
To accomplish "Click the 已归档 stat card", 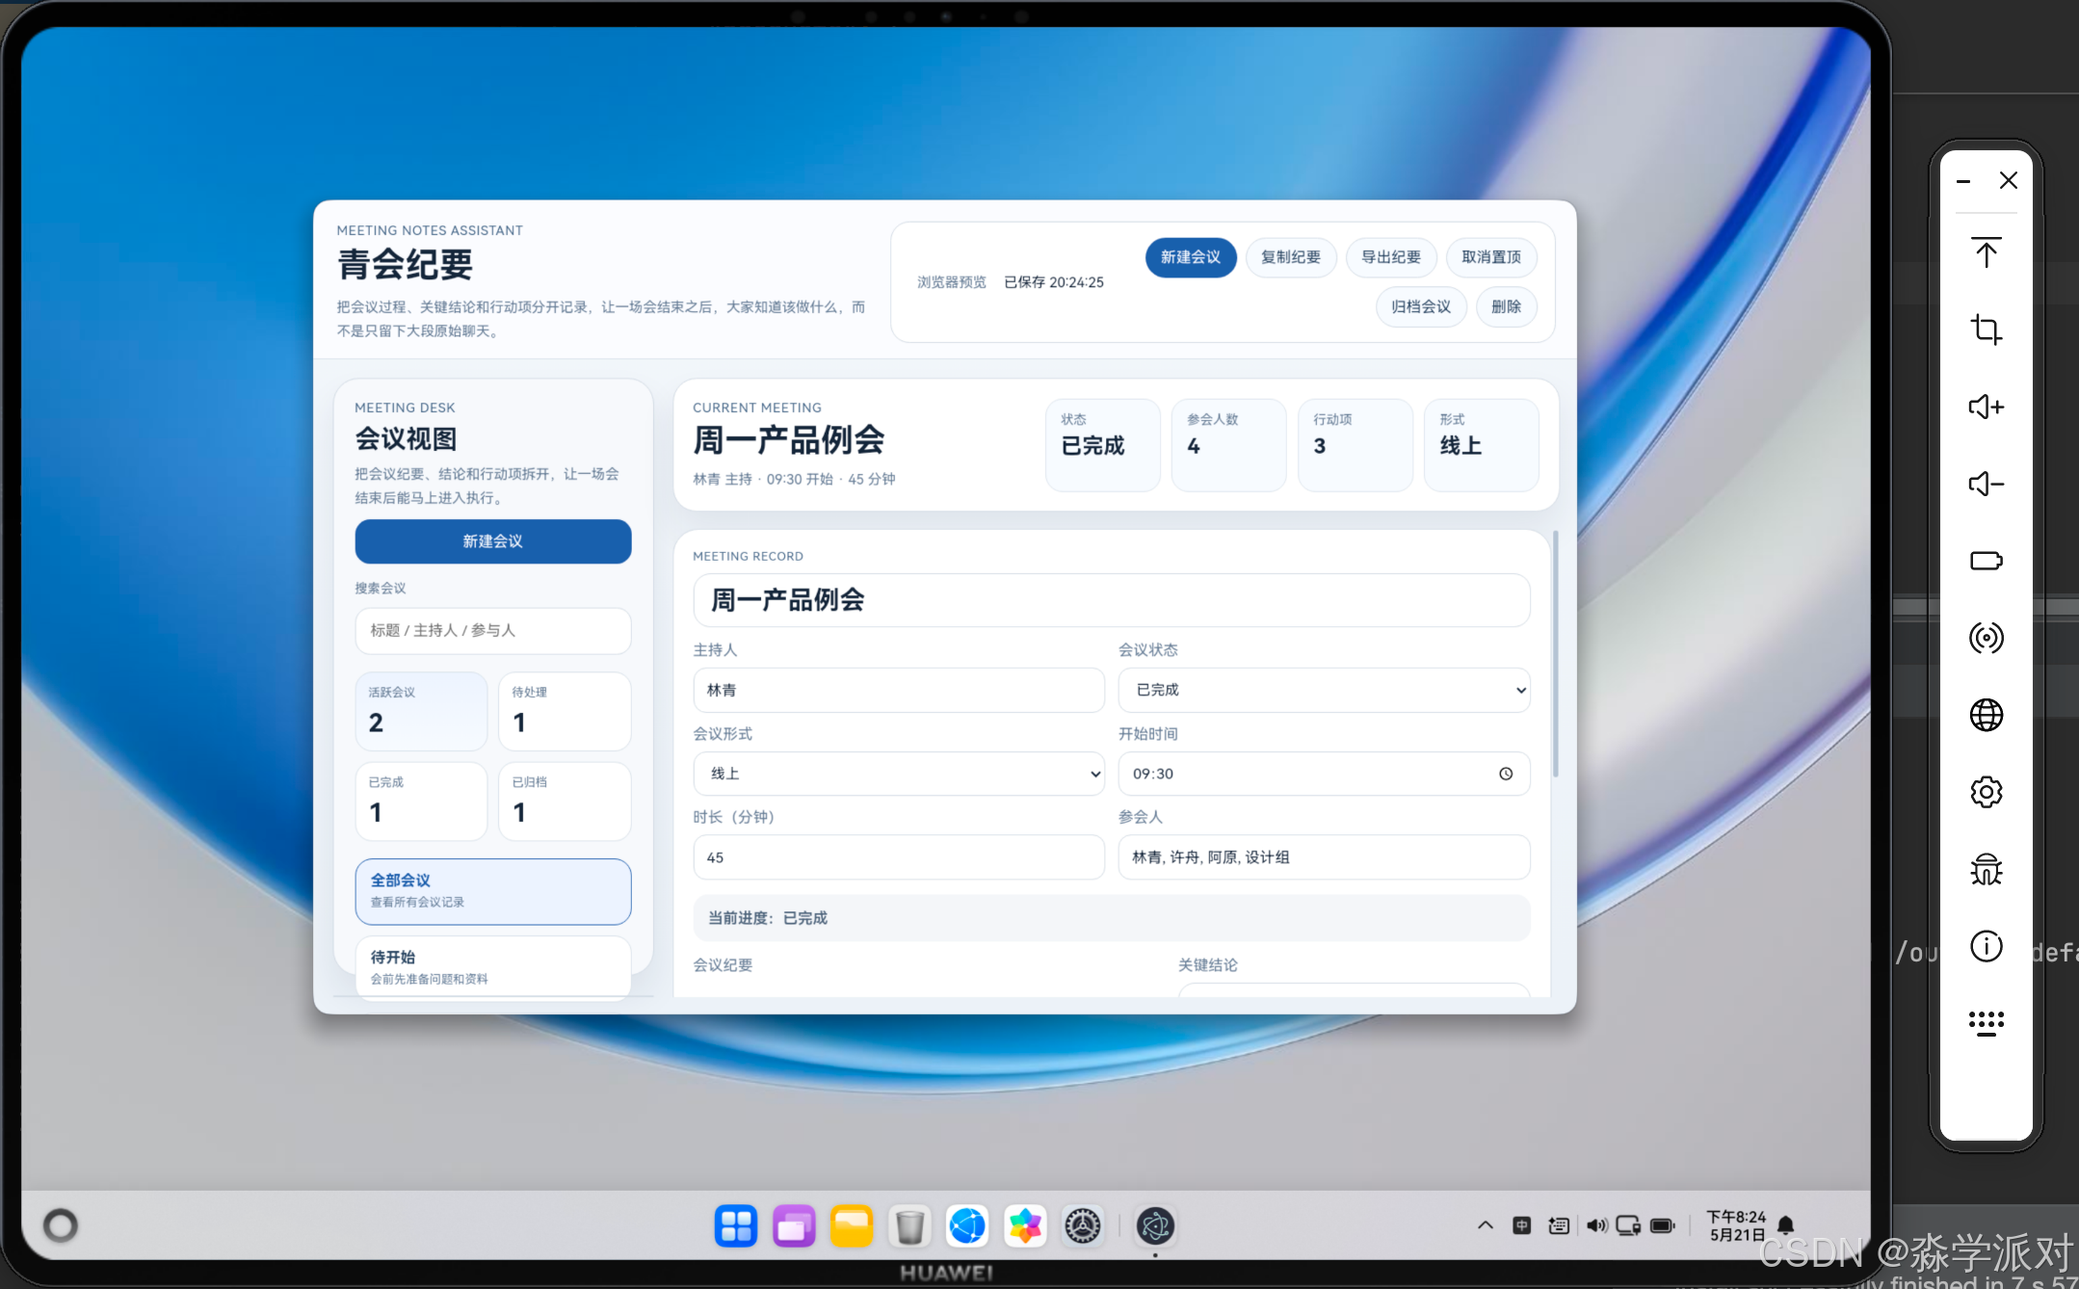I will (x=565, y=802).
